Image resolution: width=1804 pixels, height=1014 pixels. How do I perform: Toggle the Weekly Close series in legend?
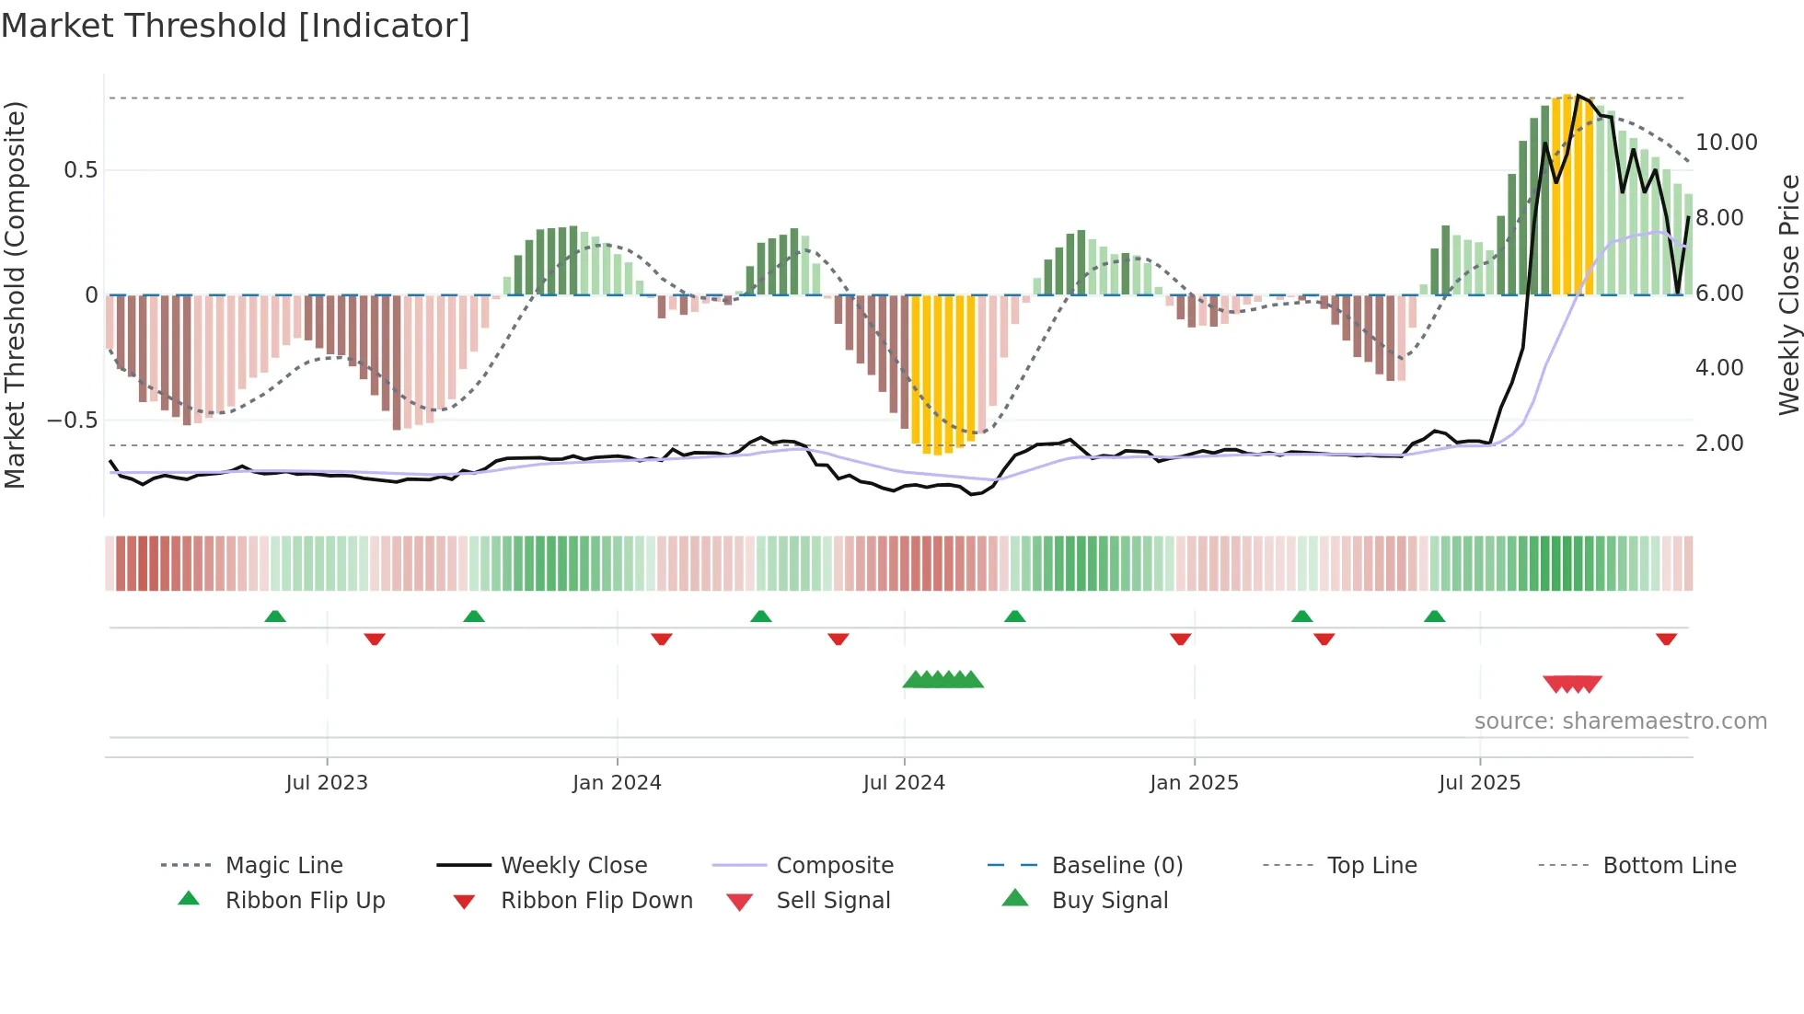tap(573, 865)
